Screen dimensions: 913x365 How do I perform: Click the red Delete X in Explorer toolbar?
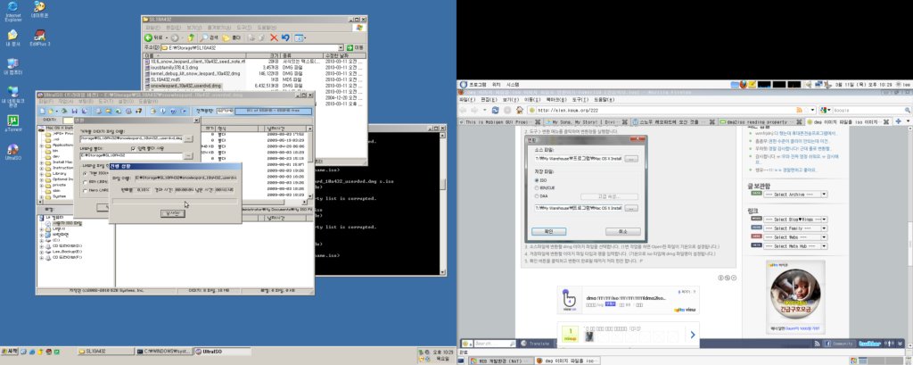274,37
